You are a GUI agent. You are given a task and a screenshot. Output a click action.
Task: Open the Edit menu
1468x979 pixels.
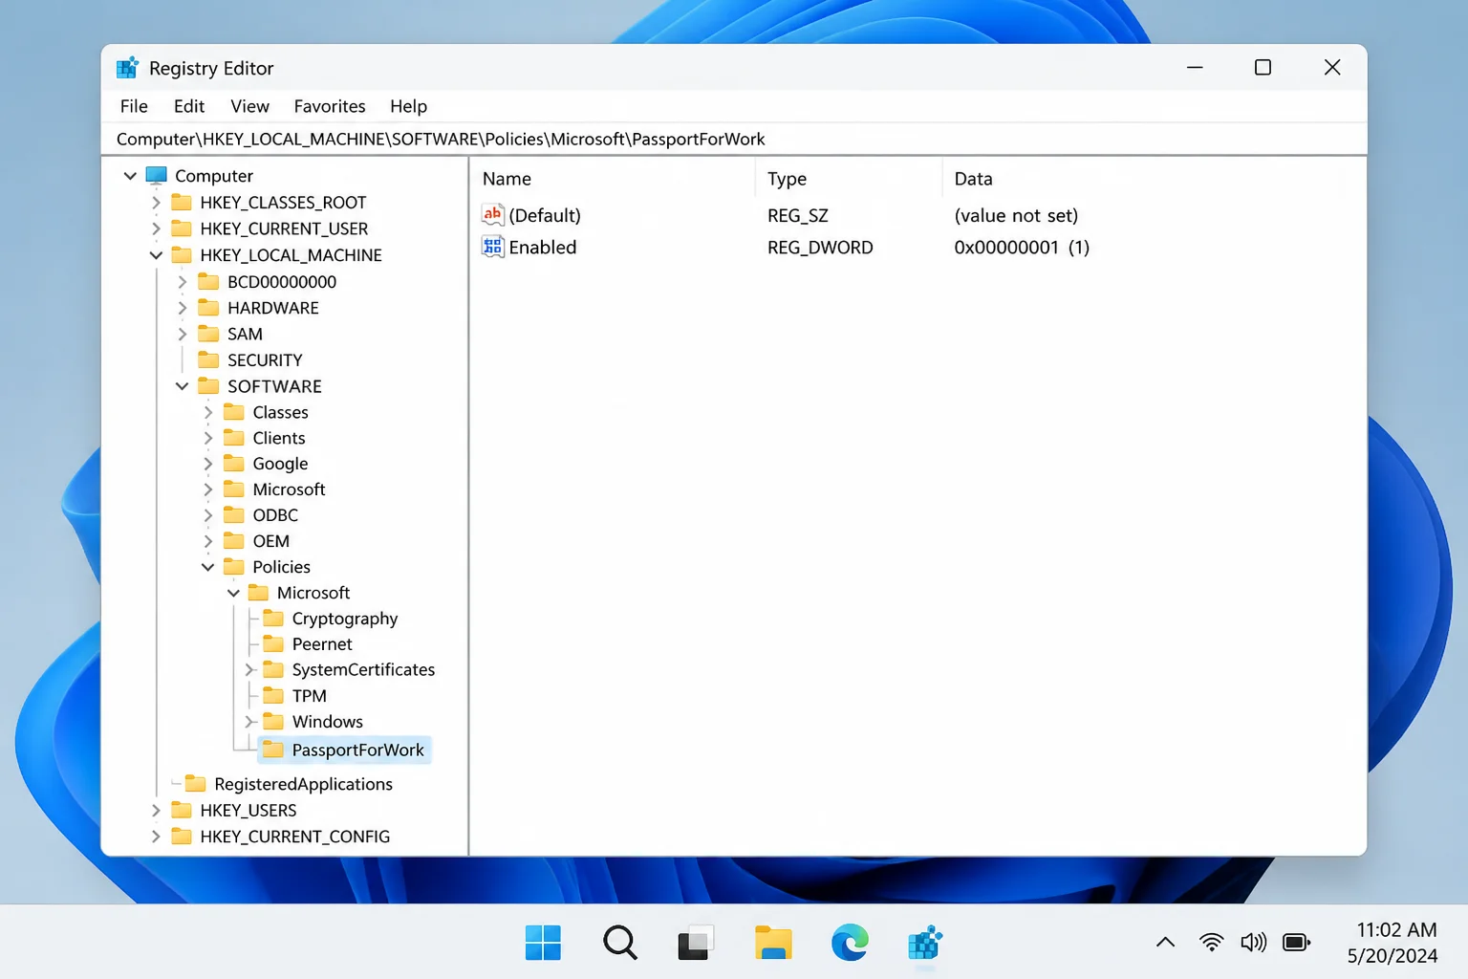click(x=189, y=106)
